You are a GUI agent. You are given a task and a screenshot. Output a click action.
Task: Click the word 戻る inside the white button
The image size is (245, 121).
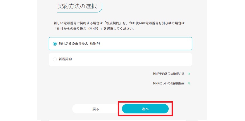pos(96,109)
